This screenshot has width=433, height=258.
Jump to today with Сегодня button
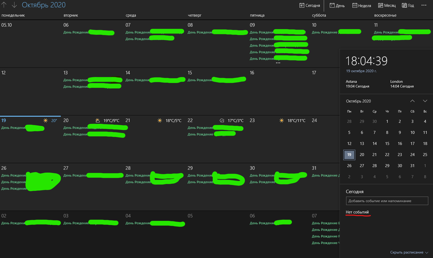click(x=310, y=6)
